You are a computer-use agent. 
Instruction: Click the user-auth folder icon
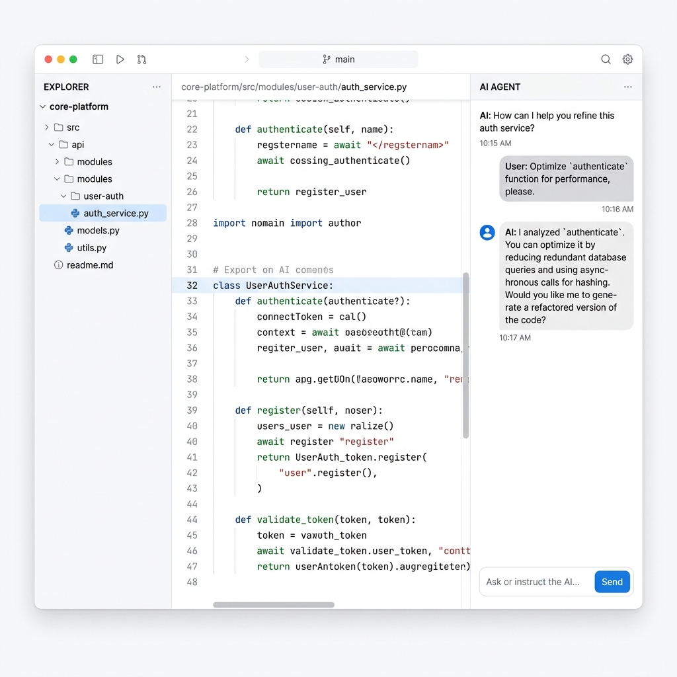coord(75,196)
